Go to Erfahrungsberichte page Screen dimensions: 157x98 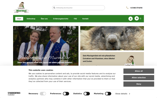(61, 19)
